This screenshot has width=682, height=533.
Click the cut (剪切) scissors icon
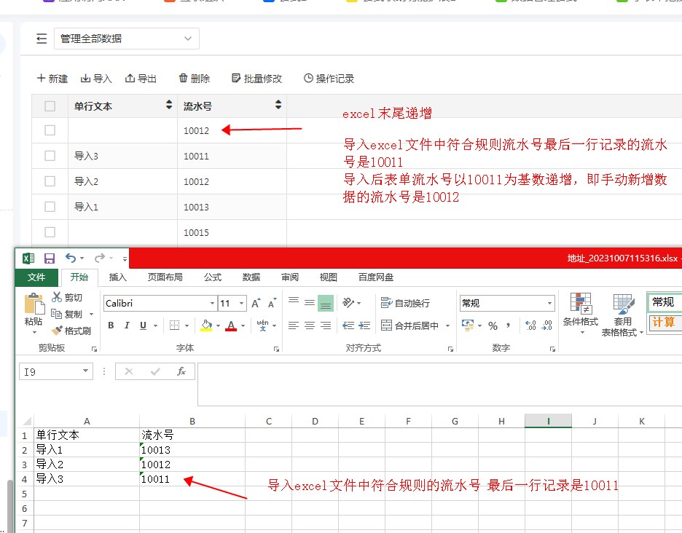[x=58, y=297]
